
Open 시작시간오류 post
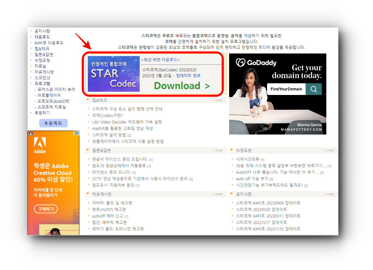247,159
